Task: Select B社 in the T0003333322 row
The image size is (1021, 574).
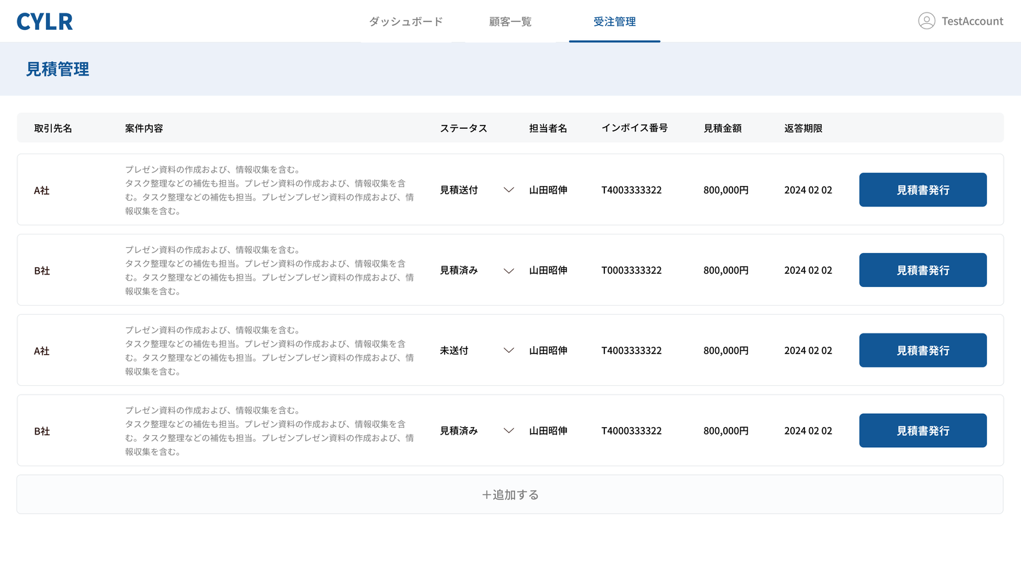Action: pyautogui.click(x=42, y=271)
